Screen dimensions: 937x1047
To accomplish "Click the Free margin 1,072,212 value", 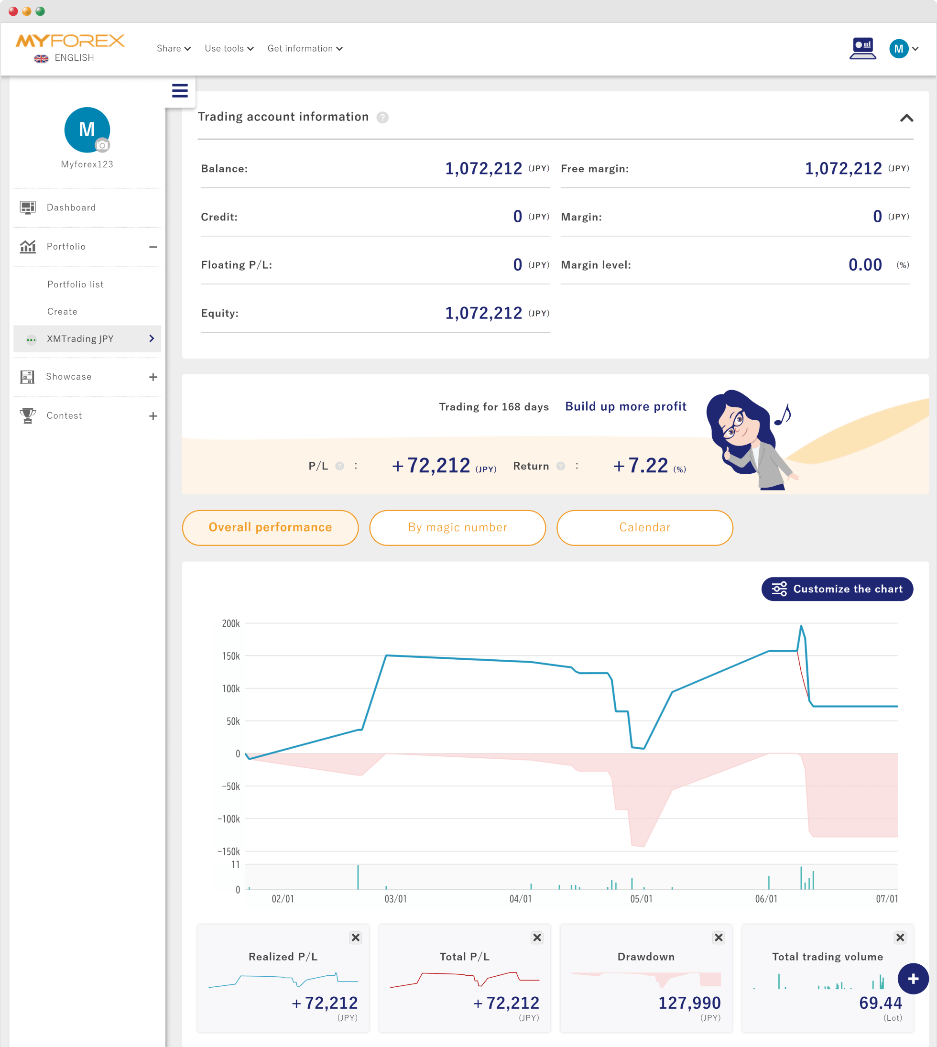I will pos(843,169).
